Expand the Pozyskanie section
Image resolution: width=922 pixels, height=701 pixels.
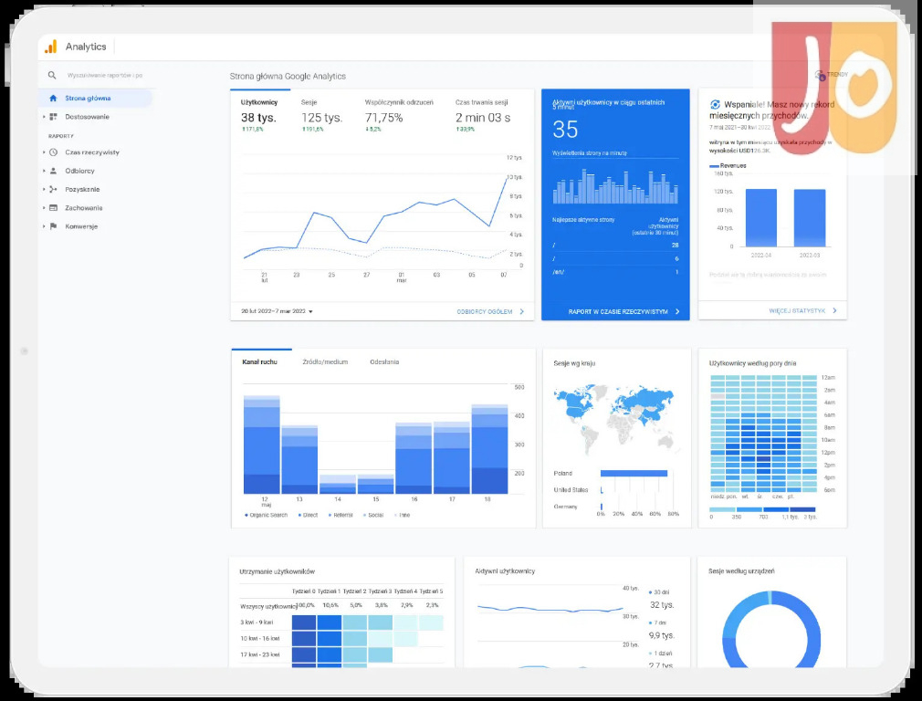click(x=44, y=189)
